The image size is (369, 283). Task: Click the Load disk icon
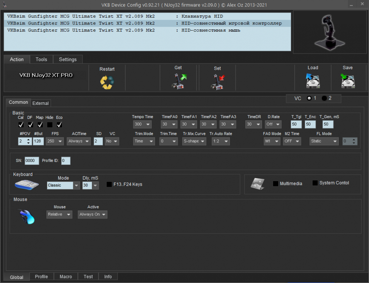(x=313, y=81)
